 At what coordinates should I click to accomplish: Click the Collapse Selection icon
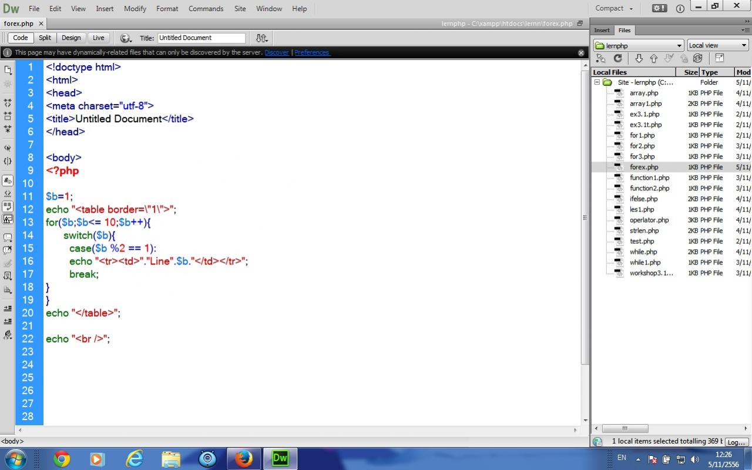[x=8, y=116]
